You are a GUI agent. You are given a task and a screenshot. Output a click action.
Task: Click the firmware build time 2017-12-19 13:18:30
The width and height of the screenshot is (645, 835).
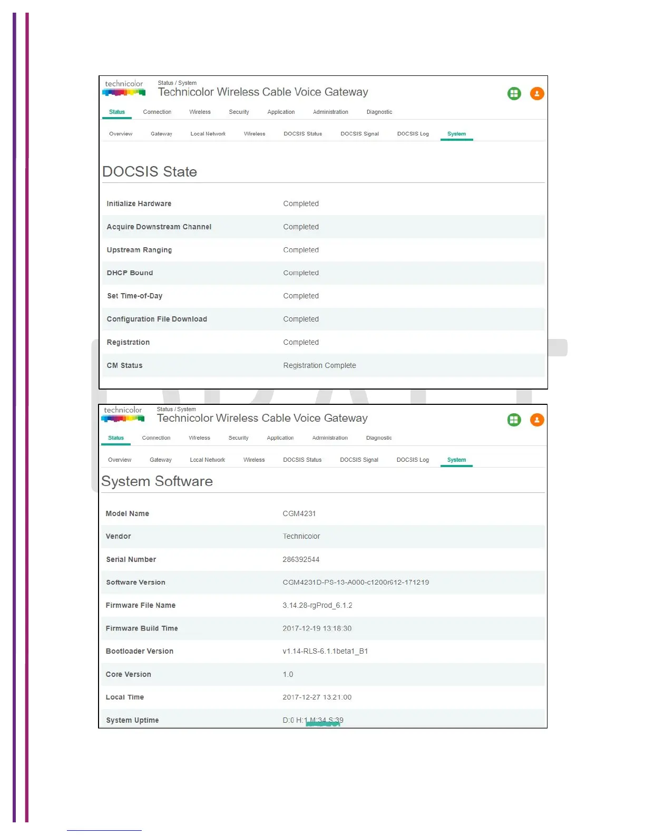(x=317, y=629)
